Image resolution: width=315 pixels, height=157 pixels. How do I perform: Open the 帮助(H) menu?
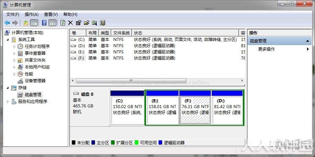click(x=70, y=14)
